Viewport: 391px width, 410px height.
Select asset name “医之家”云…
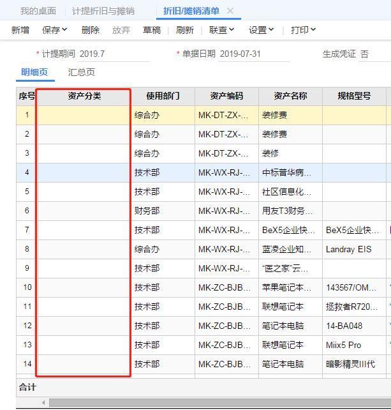pyautogui.click(x=285, y=268)
